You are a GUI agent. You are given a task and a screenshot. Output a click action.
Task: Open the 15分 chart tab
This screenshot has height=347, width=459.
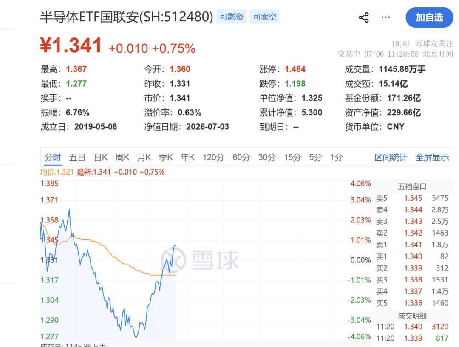(x=292, y=157)
